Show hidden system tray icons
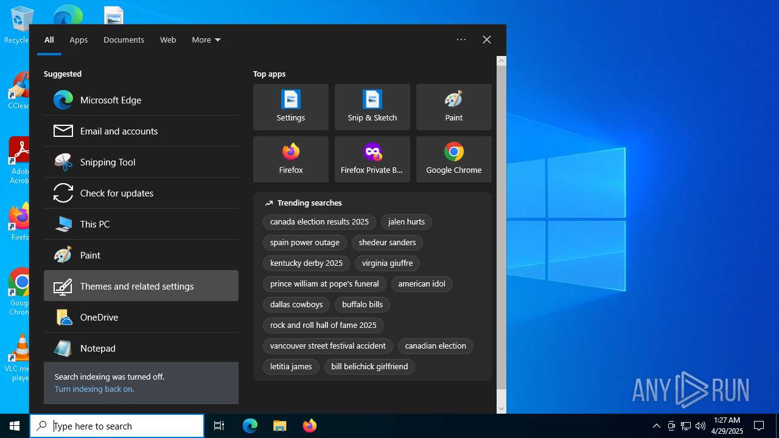The height and width of the screenshot is (438, 779). (x=657, y=426)
